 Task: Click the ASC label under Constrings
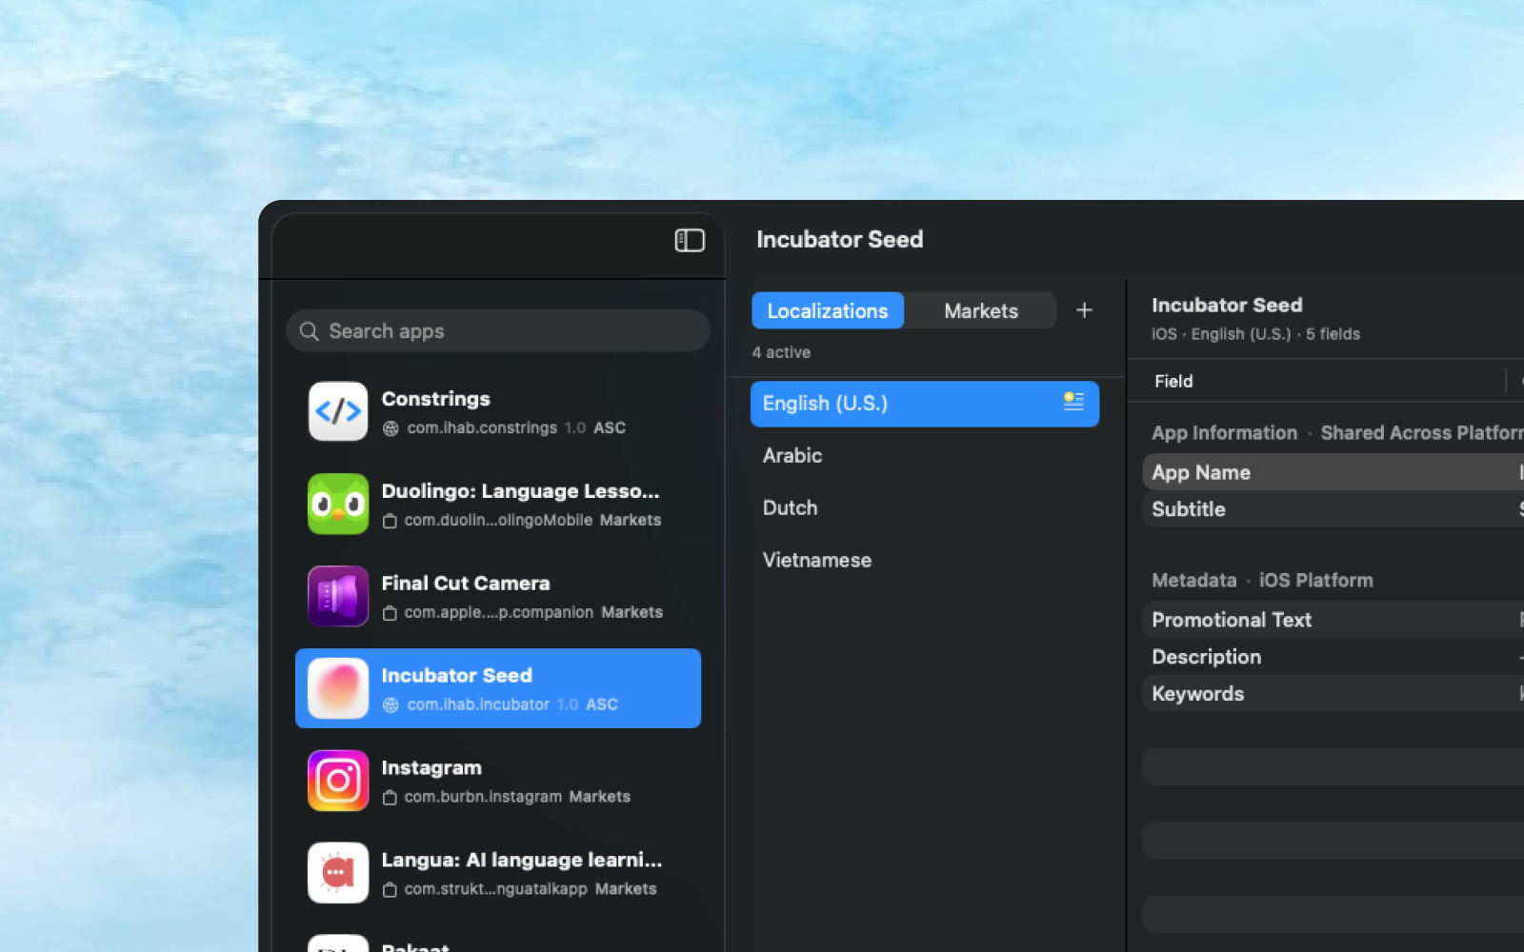pyautogui.click(x=610, y=428)
